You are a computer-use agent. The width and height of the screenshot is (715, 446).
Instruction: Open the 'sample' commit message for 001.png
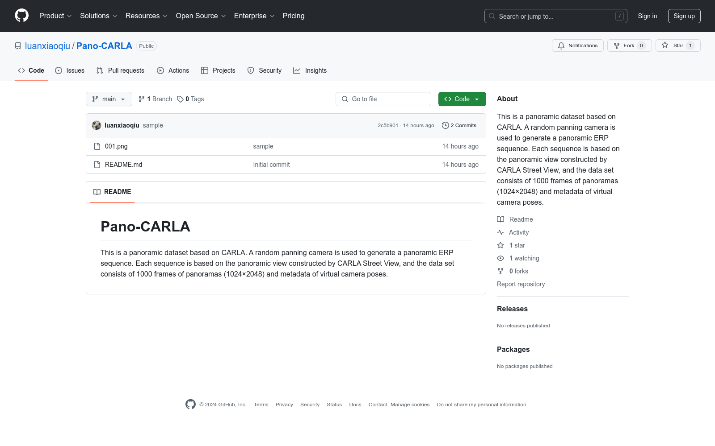coord(263,146)
